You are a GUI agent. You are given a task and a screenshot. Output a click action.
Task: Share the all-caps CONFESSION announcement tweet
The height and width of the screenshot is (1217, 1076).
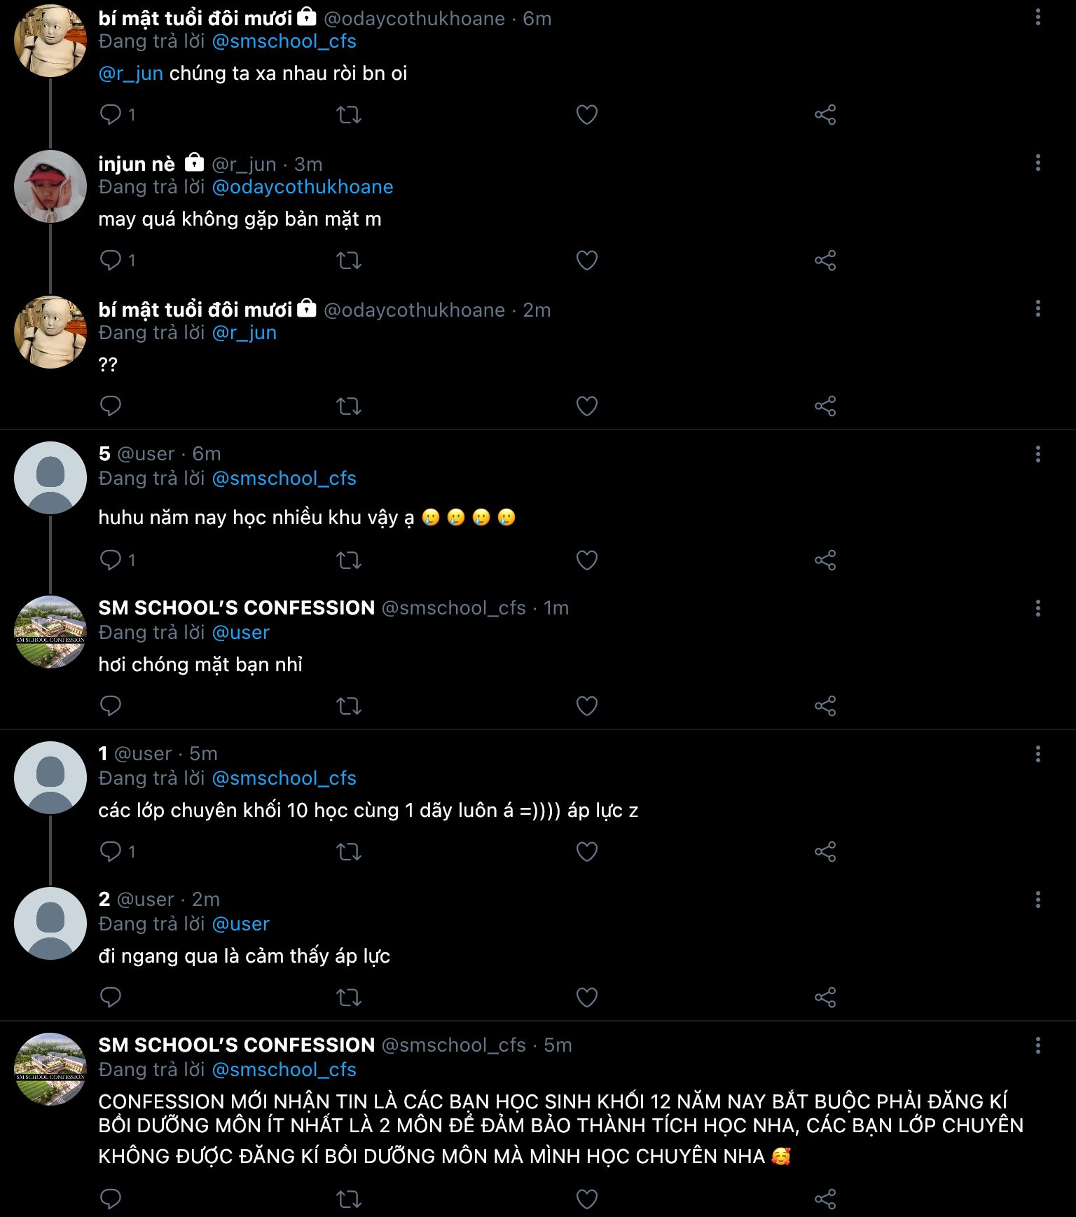pyautogui.click(x=825, y=1199)
